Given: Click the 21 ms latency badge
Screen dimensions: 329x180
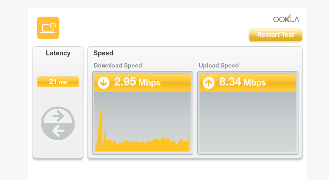Looking at the screenshot, I should point(58,82).
